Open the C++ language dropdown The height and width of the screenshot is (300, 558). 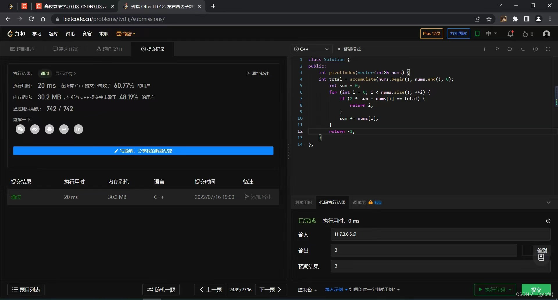pyautogui.click(x=311, y=49)
